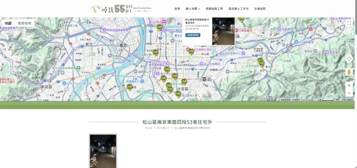Image resolution: width=357 pixels, height=168 pixels.
Task: Click the 三重區 label on the map
Action: [x=121, y=45]
